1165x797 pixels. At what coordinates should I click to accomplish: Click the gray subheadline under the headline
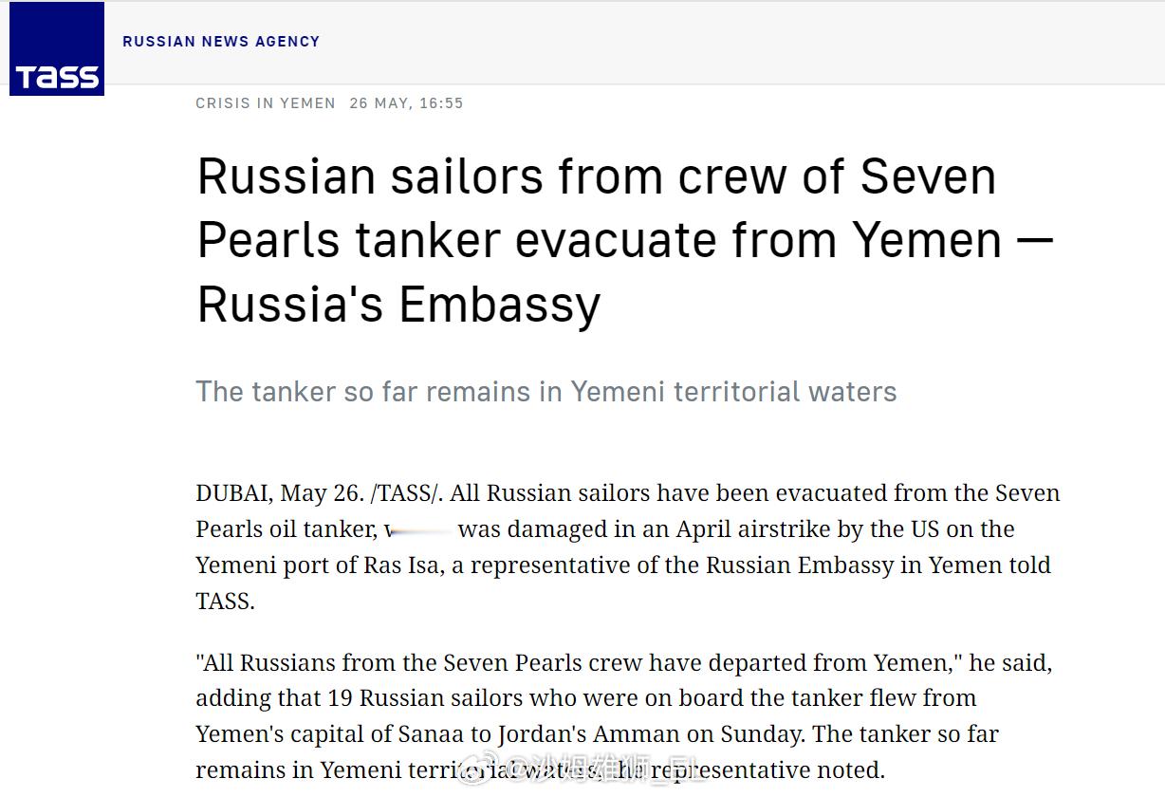546,391
